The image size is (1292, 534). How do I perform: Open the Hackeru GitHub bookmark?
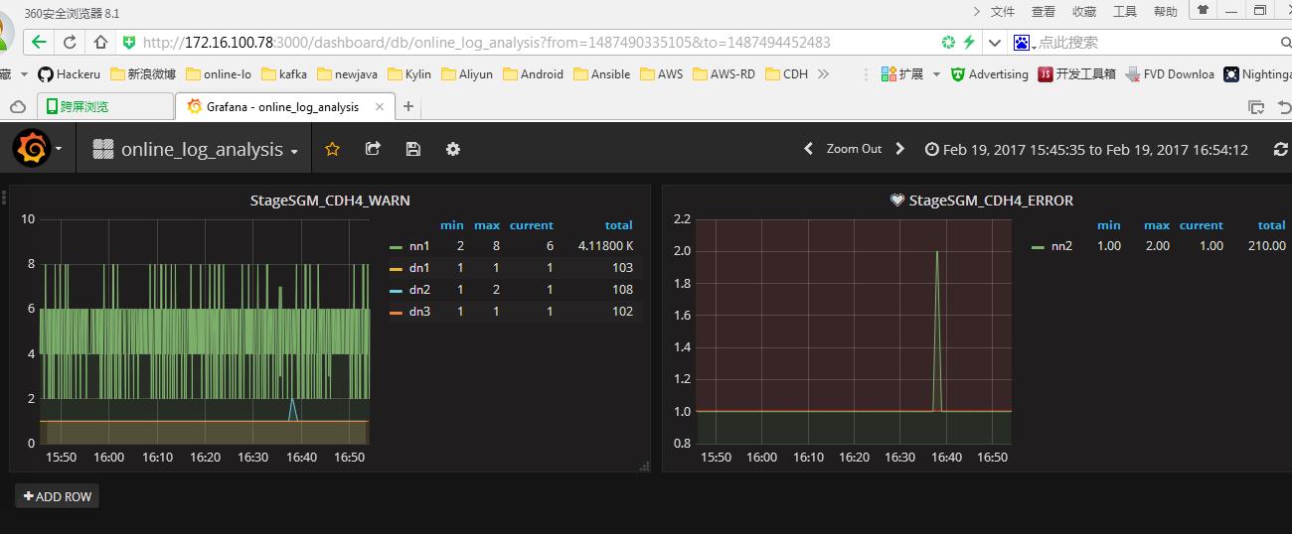pyautogui.click(x=69, y=74)
